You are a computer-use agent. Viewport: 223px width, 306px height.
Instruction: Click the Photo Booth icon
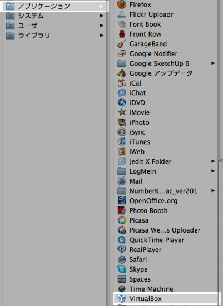(122, 210)
